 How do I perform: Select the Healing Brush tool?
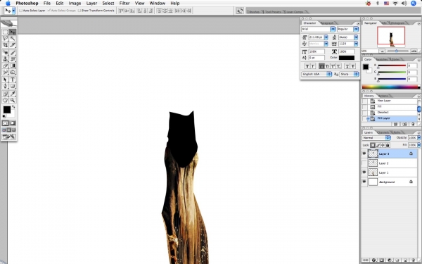pyautogui.click(x=5, y=53)
